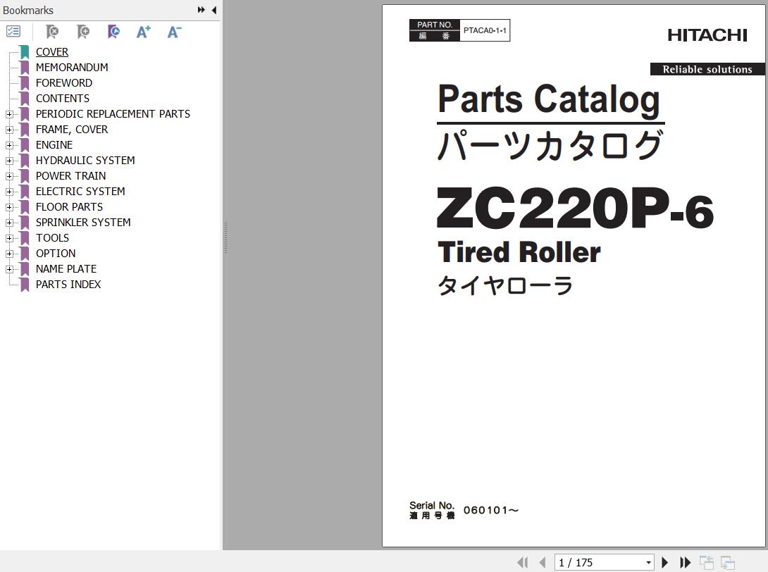
Task: Expand the OPTION bookmark node
Action: tap(9, 254)
